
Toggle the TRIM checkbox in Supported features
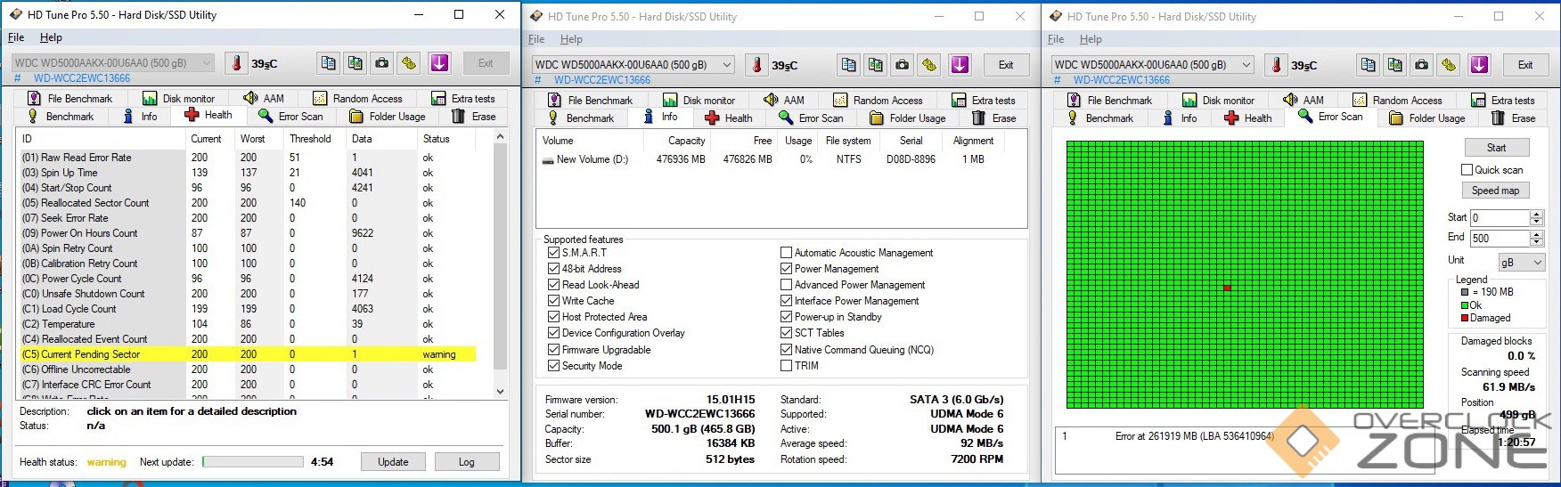click(786, 365)
